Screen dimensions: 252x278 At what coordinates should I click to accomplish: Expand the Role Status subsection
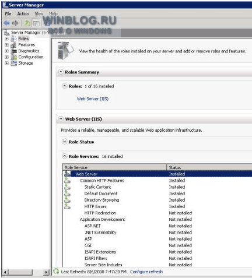(64, 142)
